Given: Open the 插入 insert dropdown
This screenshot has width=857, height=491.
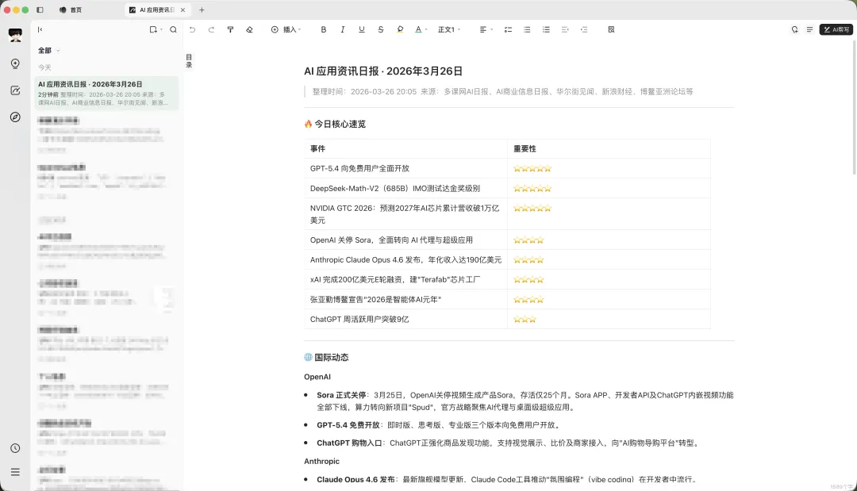Looking at the screenshot, I should click(x=286, y=29).
